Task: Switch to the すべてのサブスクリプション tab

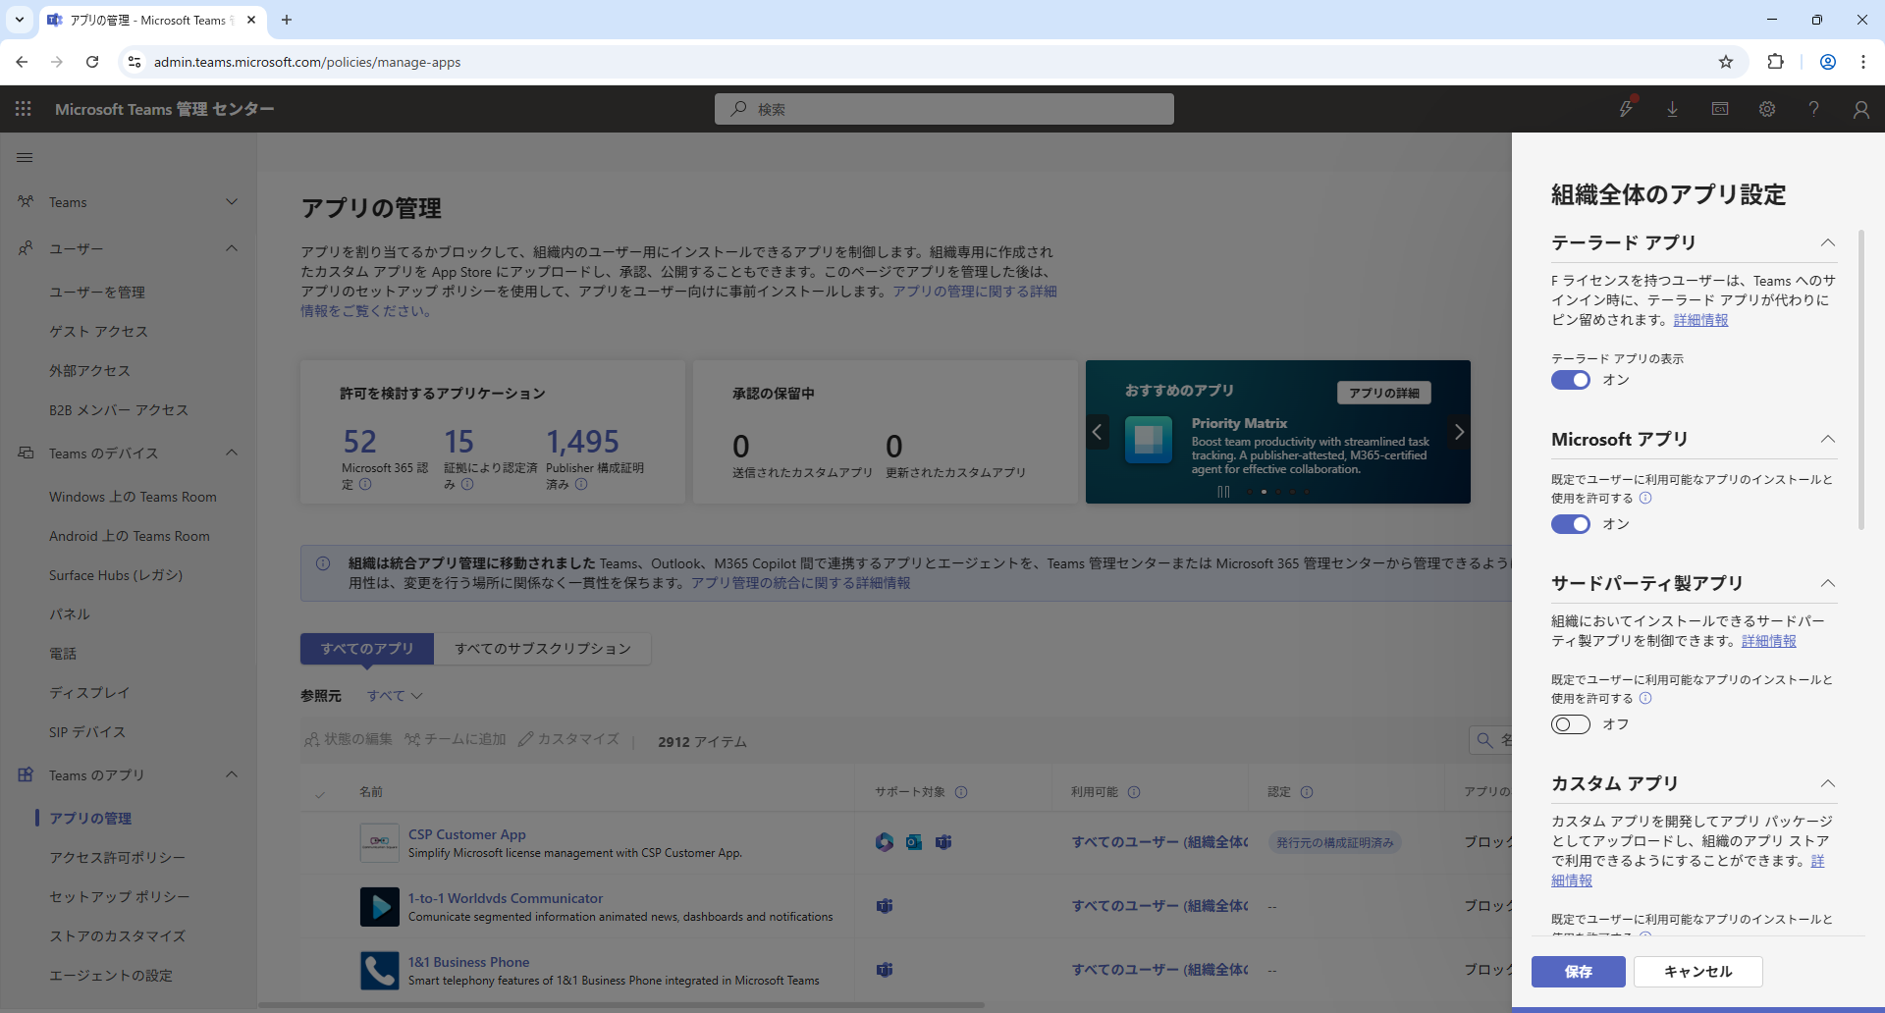Action: 543,649
